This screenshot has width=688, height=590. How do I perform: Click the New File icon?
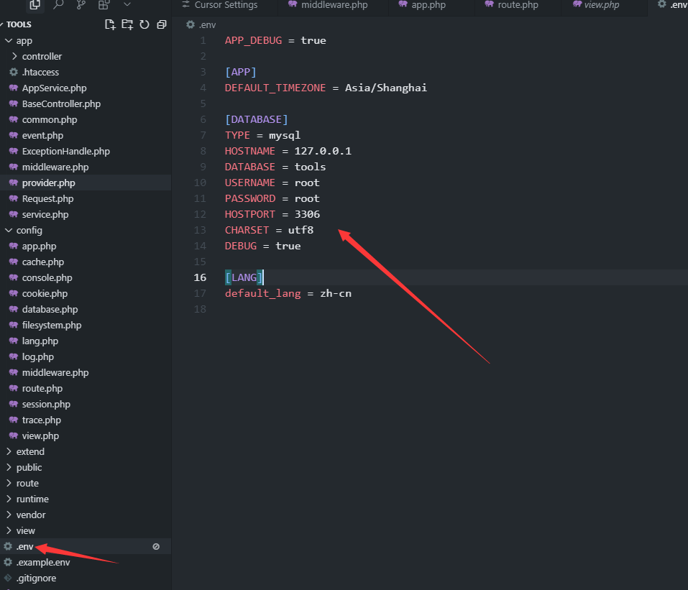[x=110, y=24]
